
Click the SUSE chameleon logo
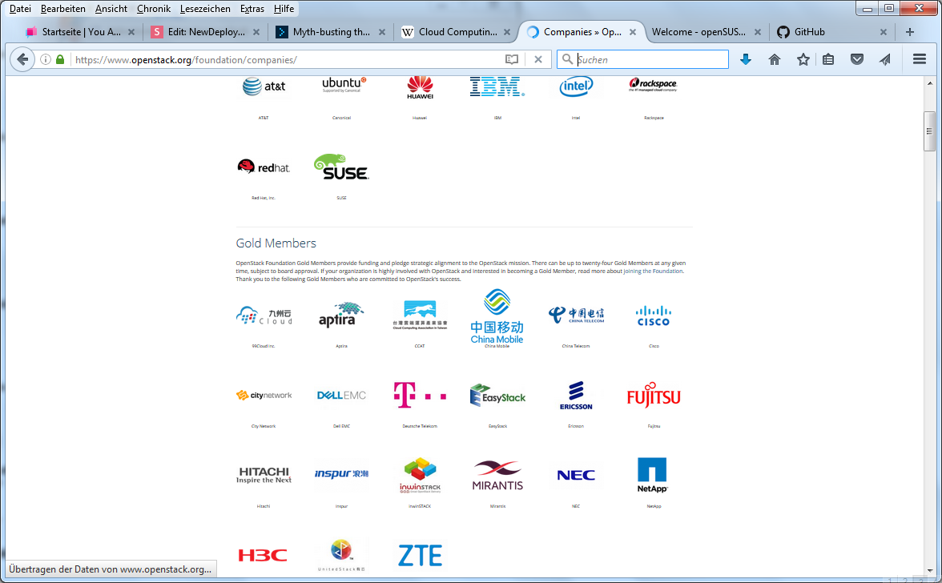(342, 167)
